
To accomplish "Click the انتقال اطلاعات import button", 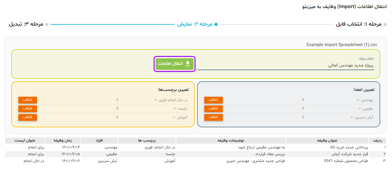I will 174,64.
